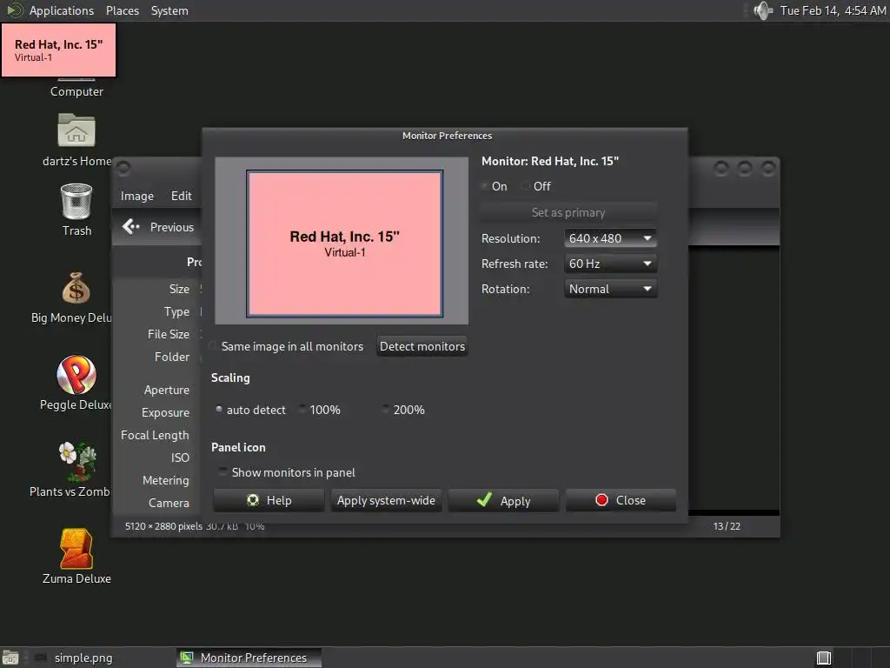Switch to simple.png taskbar window
890x668 pixels.
pos(83,658)
